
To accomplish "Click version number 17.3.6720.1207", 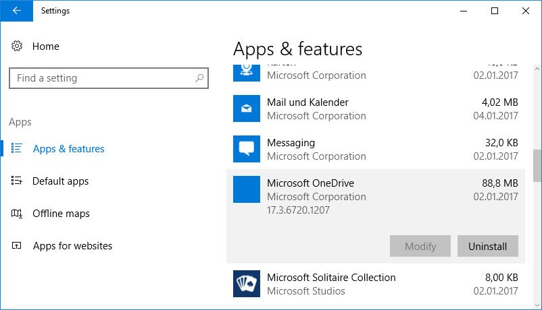I will coord(298,210).
